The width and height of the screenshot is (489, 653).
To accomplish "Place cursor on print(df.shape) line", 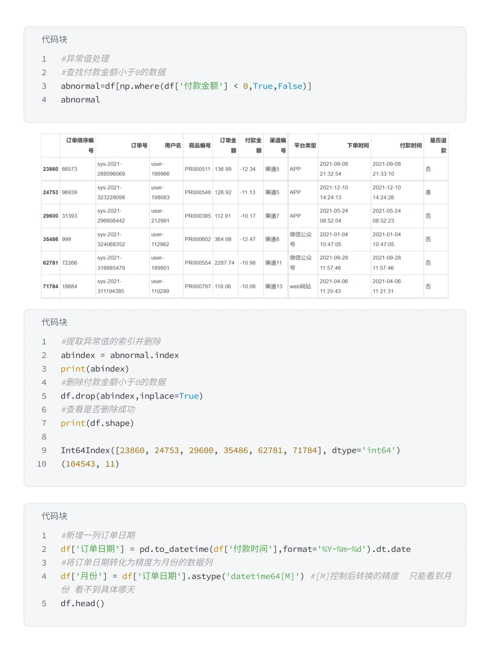I will tap(97, 423).
